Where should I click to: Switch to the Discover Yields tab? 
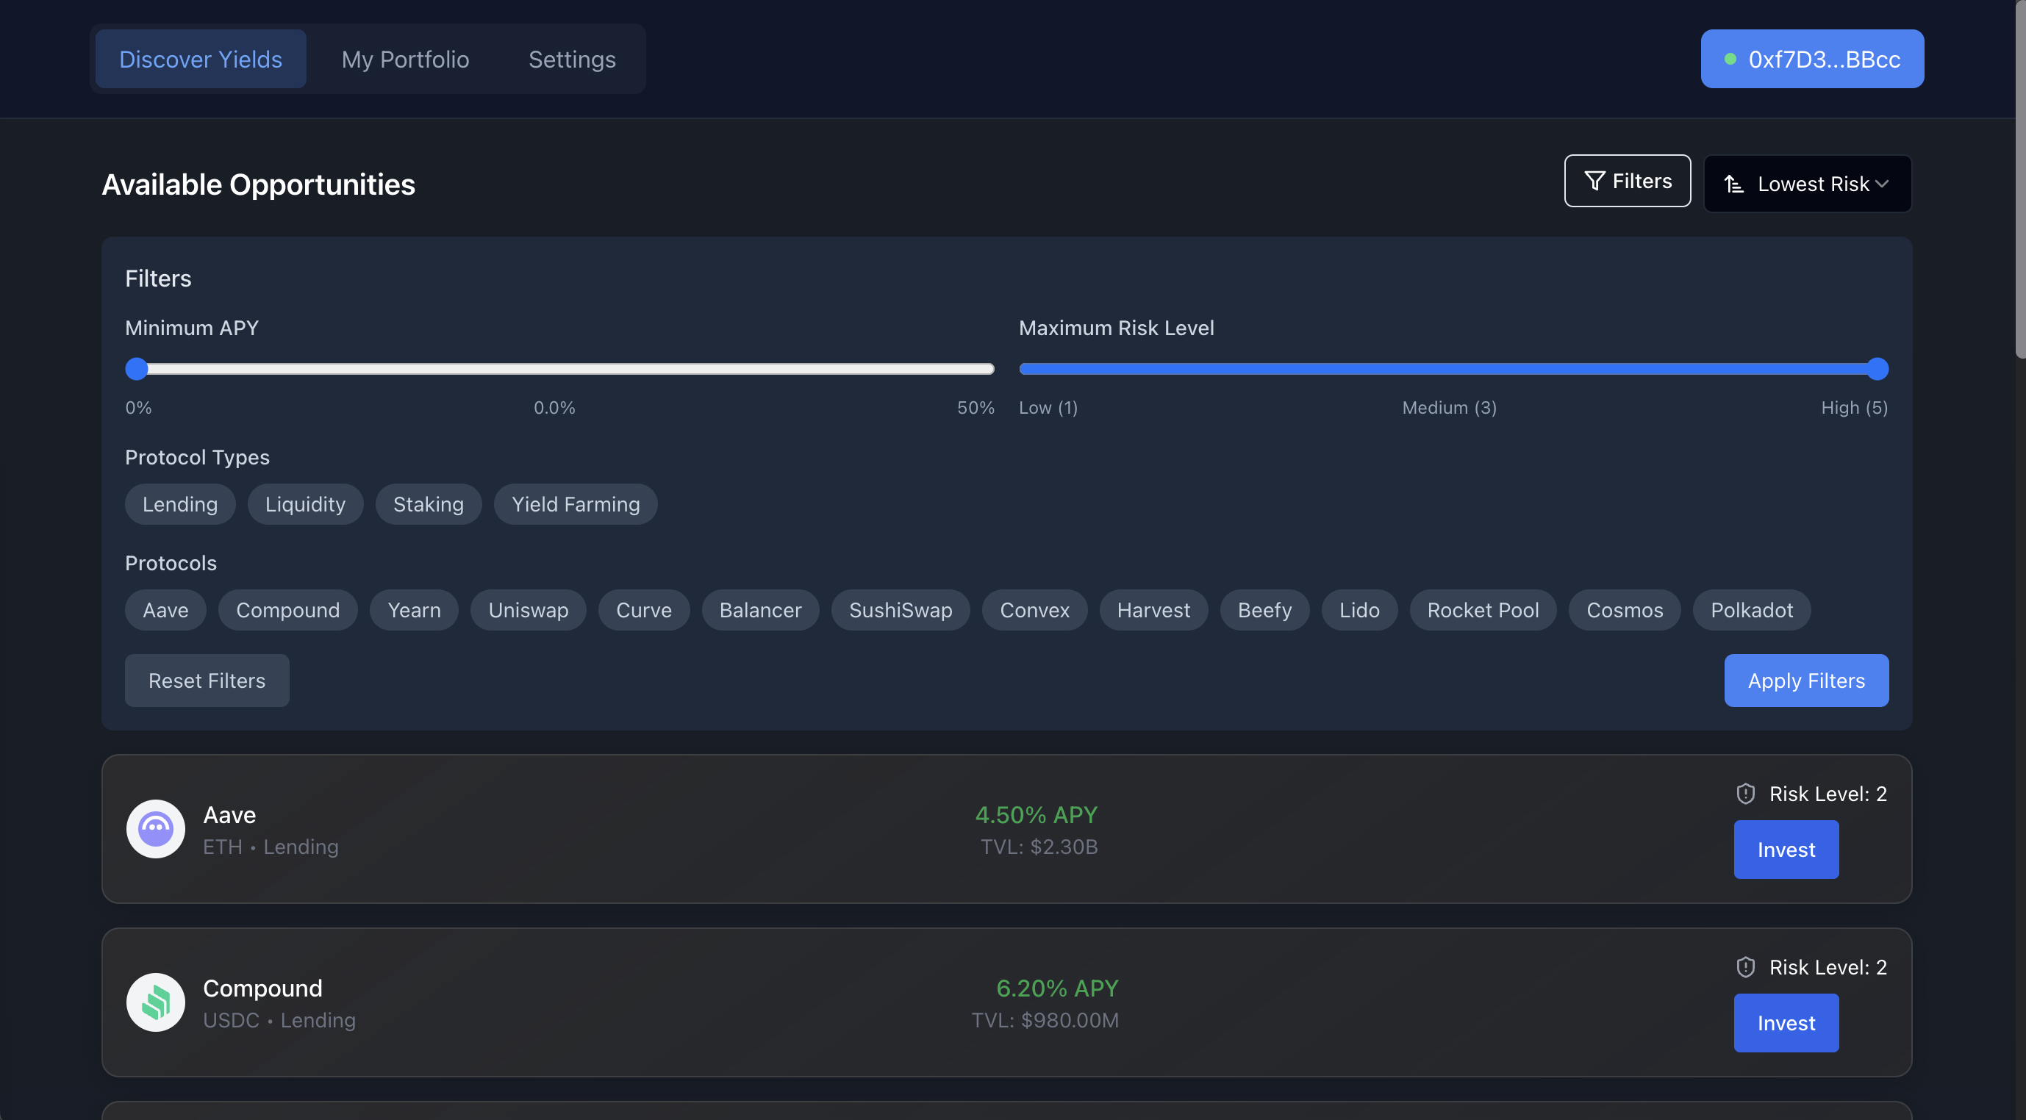[x=201, y=59]
